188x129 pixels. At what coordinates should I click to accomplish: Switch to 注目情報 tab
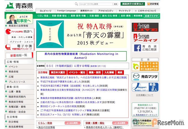coord(43,72)
